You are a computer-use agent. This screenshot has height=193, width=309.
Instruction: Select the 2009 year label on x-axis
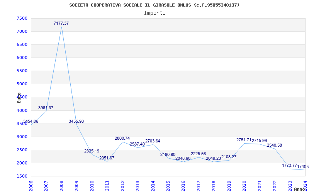coord(76,185)
